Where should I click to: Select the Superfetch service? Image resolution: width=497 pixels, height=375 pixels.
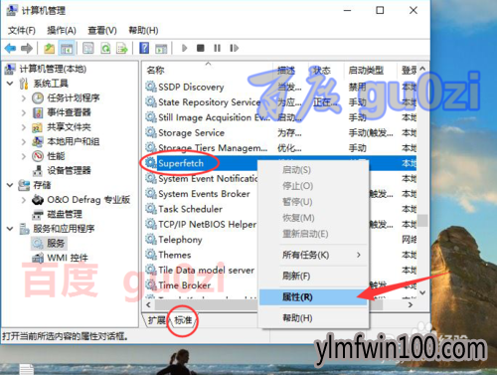[181, 163]
